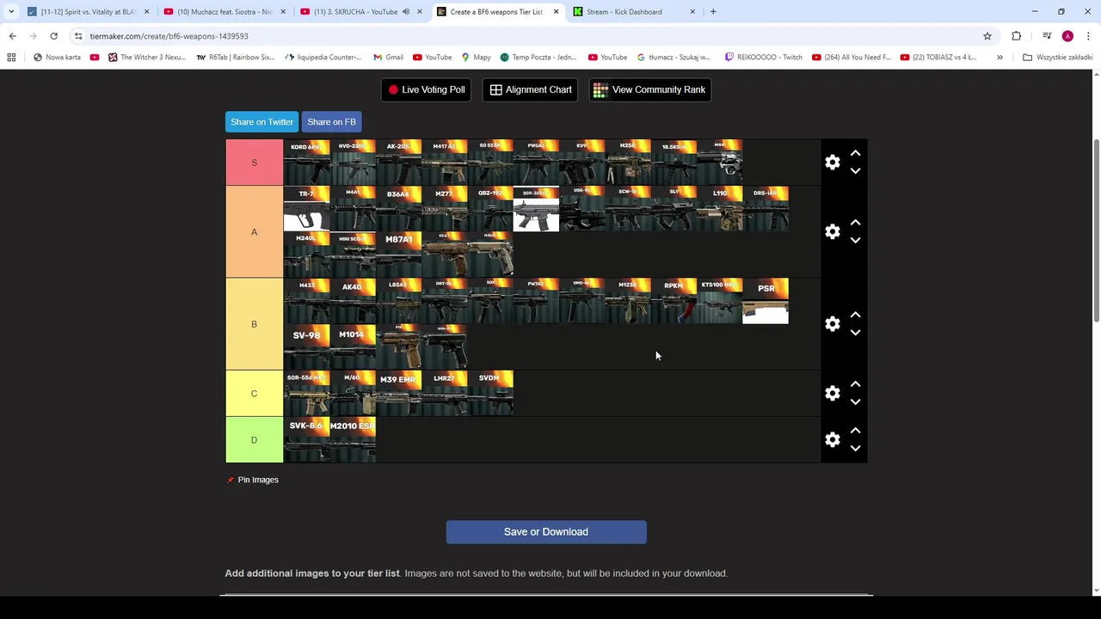
Task: Click the orange A tier label
Action: [254, 232]
